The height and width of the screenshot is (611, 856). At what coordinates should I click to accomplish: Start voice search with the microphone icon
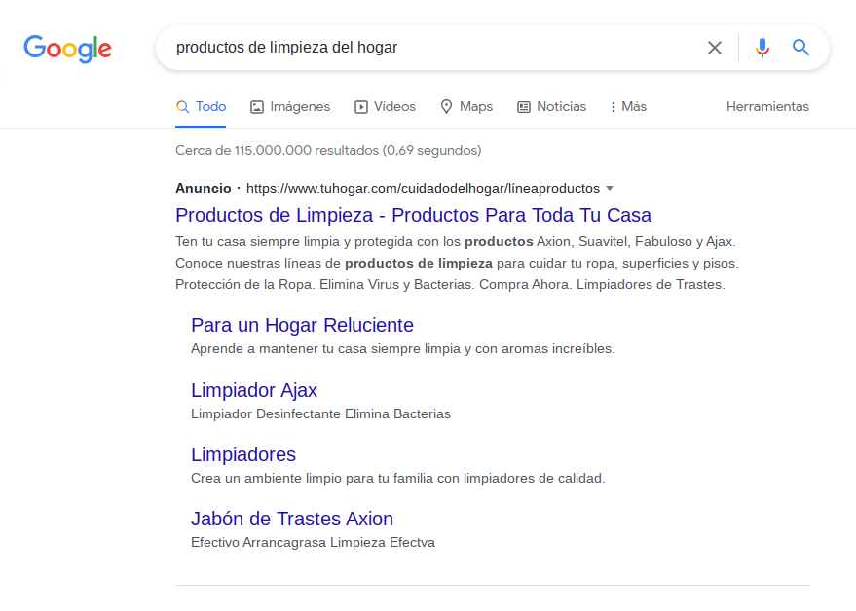763,48
